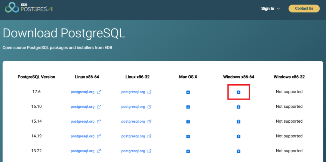Download PostgreSQL 13.22 for Mac OS X
326x162 pixels.
(188, 151)
